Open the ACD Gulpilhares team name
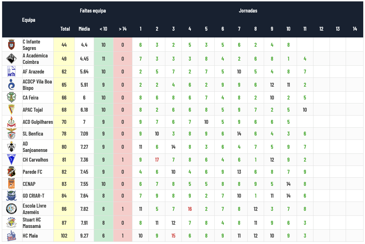This screenshot has height=244, width=365. pos(38,122)
